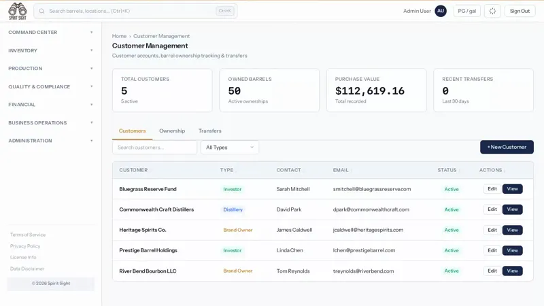
Task: Click contact name Sarah Mitchell
Action: tap(293, 189)
